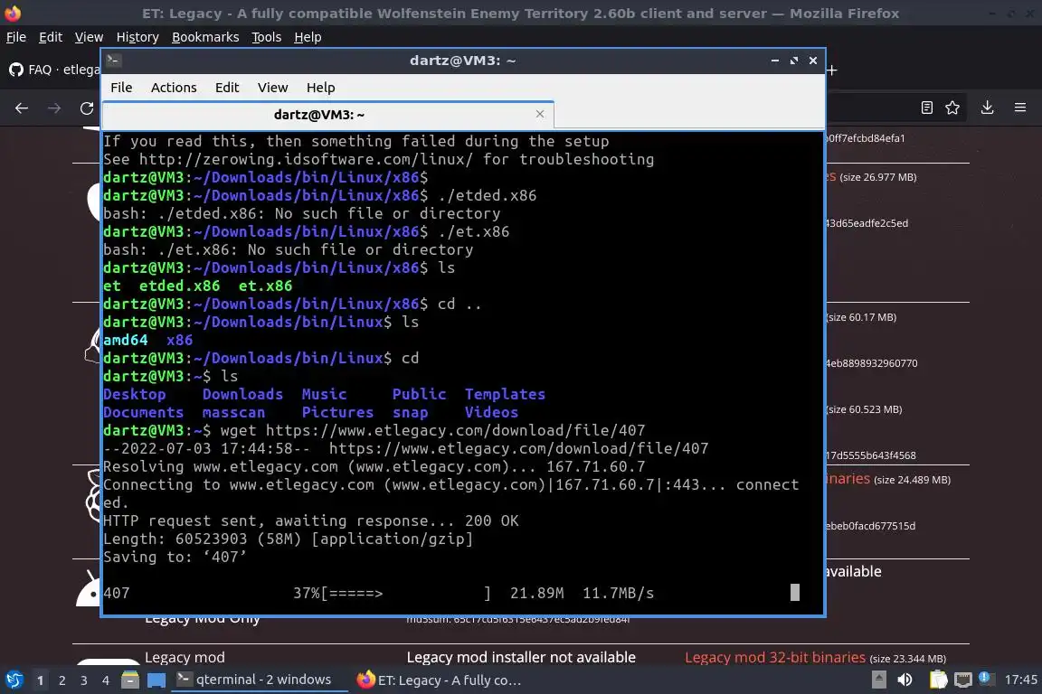
Task: Select the dartz@VM3 terminal tab
Action: pos(319,115)
